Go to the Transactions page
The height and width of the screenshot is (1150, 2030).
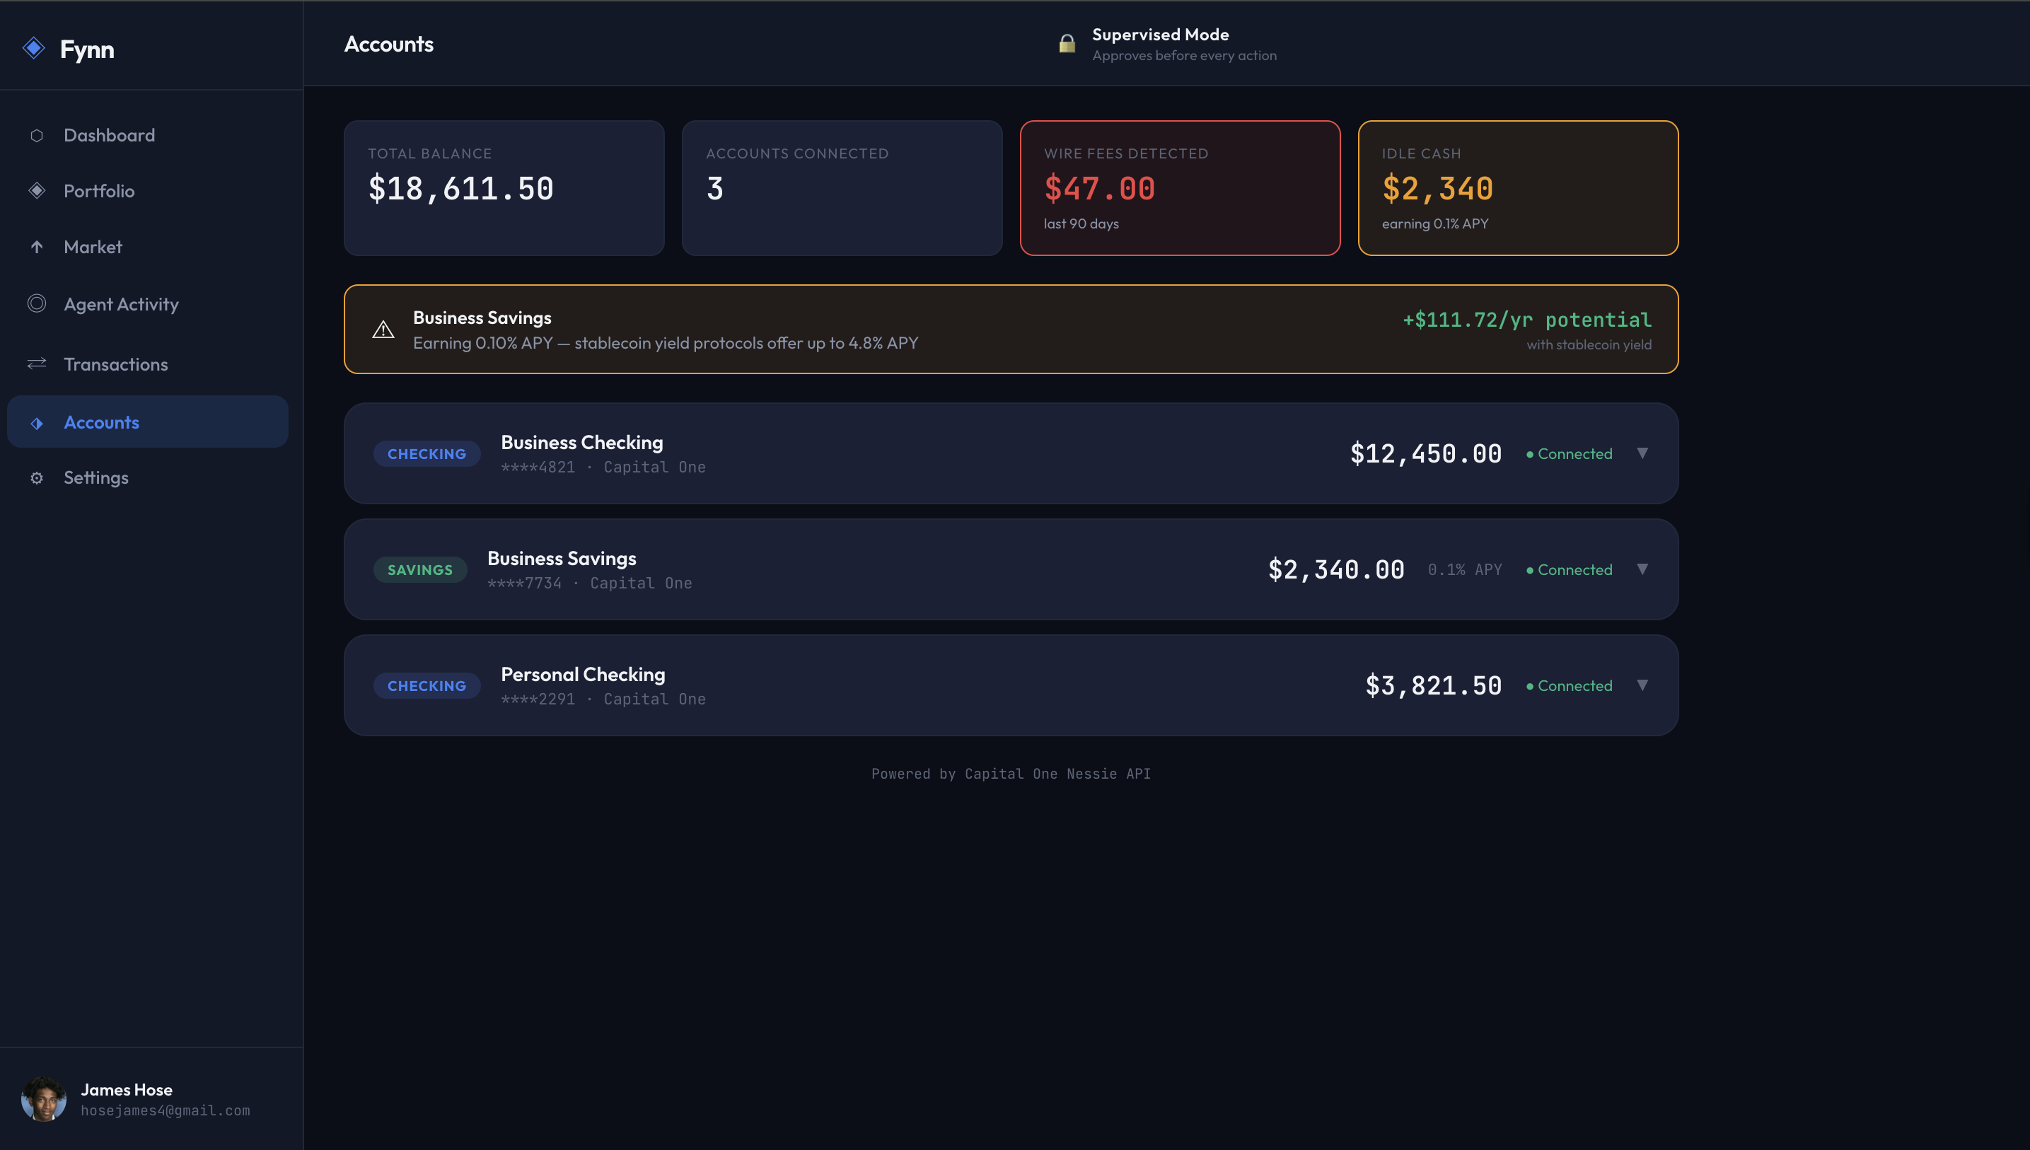click(x=115, y=364)
